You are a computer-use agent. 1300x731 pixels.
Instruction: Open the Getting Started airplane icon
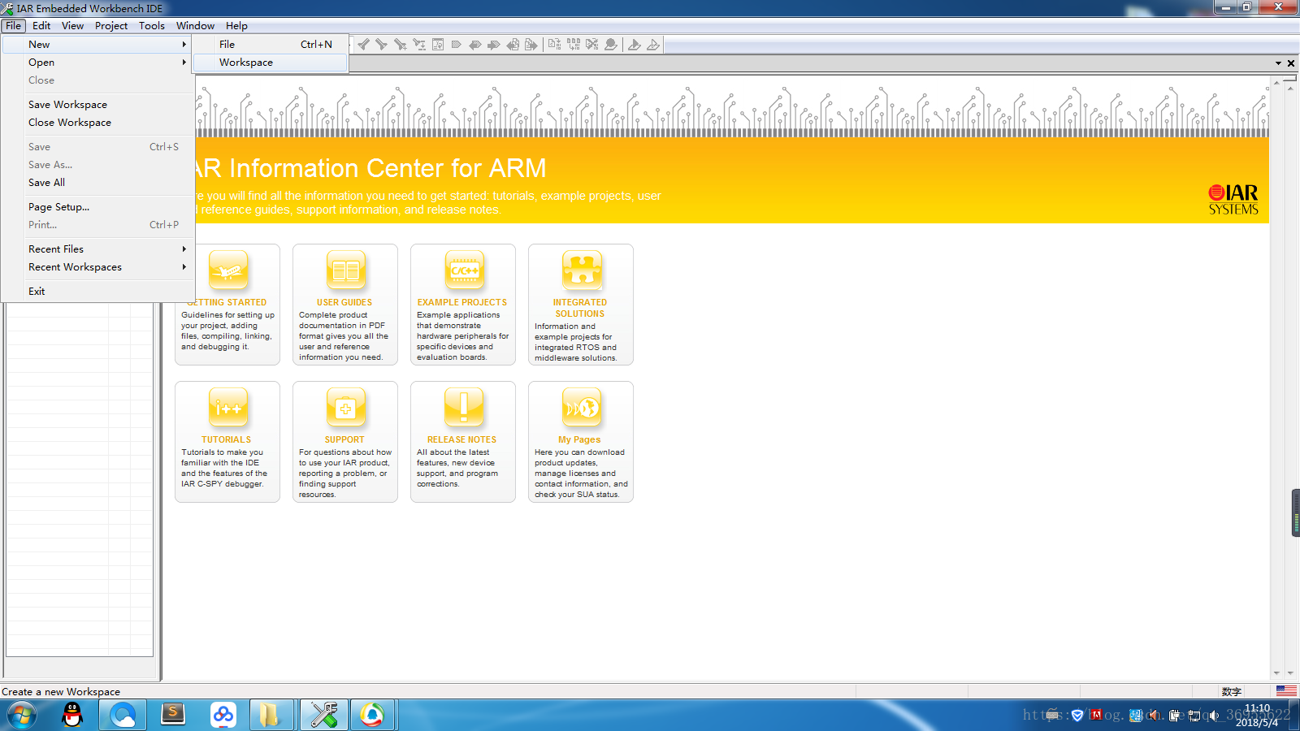click(x=228, y=270)
